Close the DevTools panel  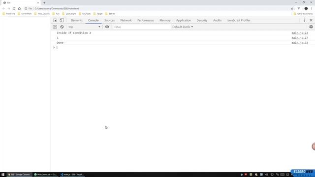(x=311, y=20)
